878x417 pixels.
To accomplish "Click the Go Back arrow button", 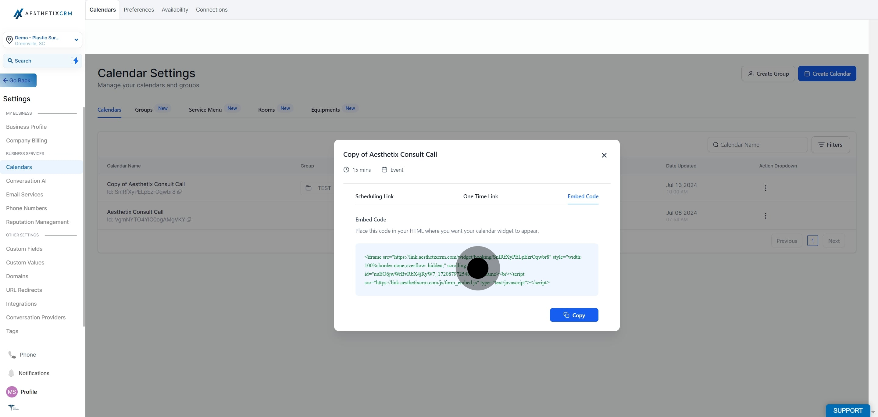I will [18, 81].
